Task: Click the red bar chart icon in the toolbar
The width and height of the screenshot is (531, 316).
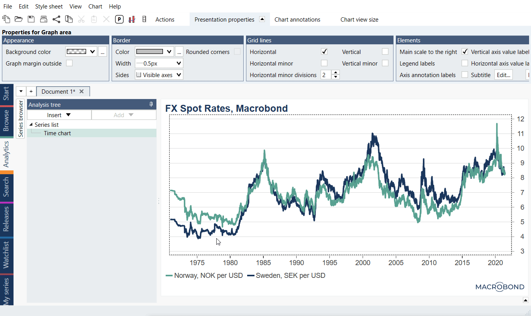Action: pyautogui.click(x=132, y=19)
